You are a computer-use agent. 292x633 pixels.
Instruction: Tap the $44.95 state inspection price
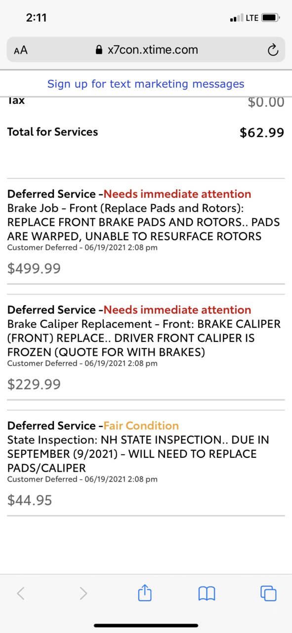click(x=30, y=500)
